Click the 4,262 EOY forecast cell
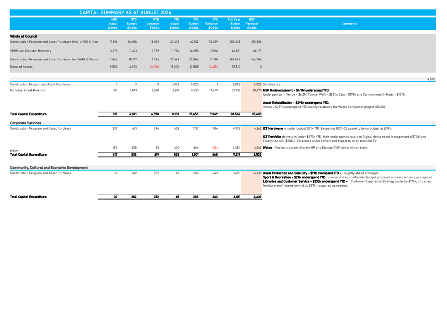447x316 pixels. pos(258,129)
